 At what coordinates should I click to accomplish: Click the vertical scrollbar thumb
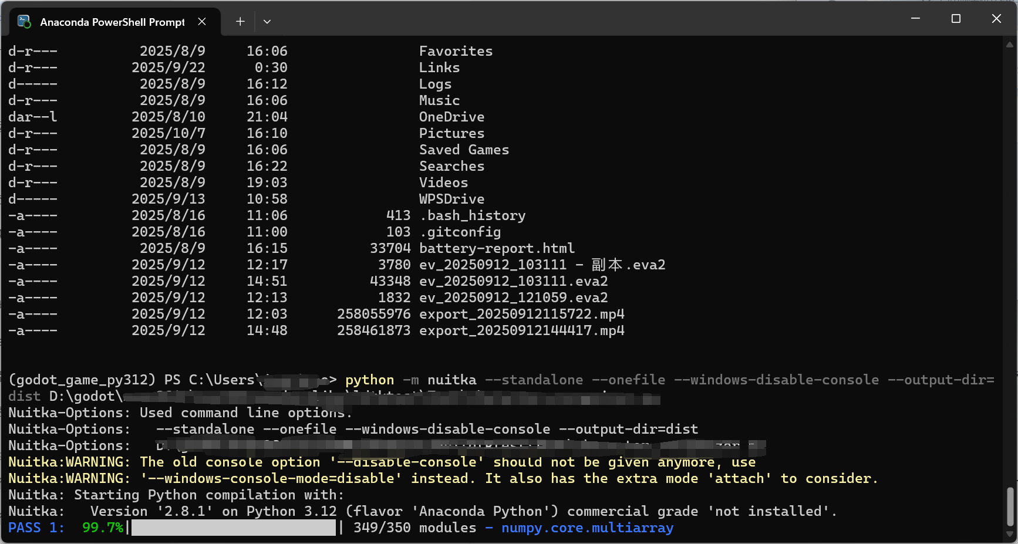1010,506
